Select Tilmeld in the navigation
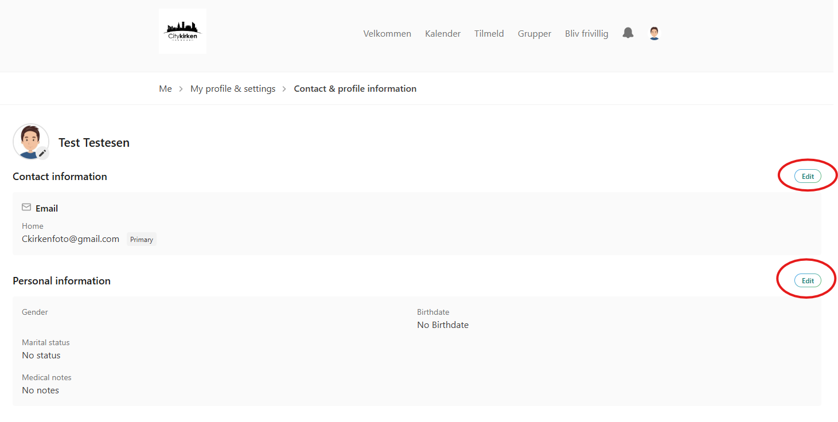Screen dimensions: 838x422 point(489,34)
